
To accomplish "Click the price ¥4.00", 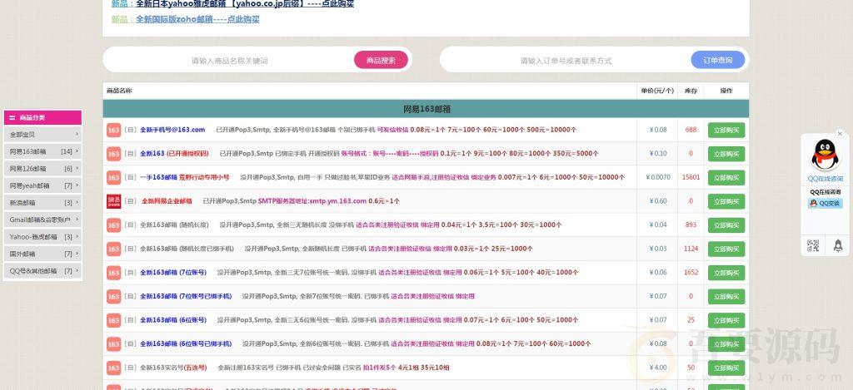I will pos(658,368).
